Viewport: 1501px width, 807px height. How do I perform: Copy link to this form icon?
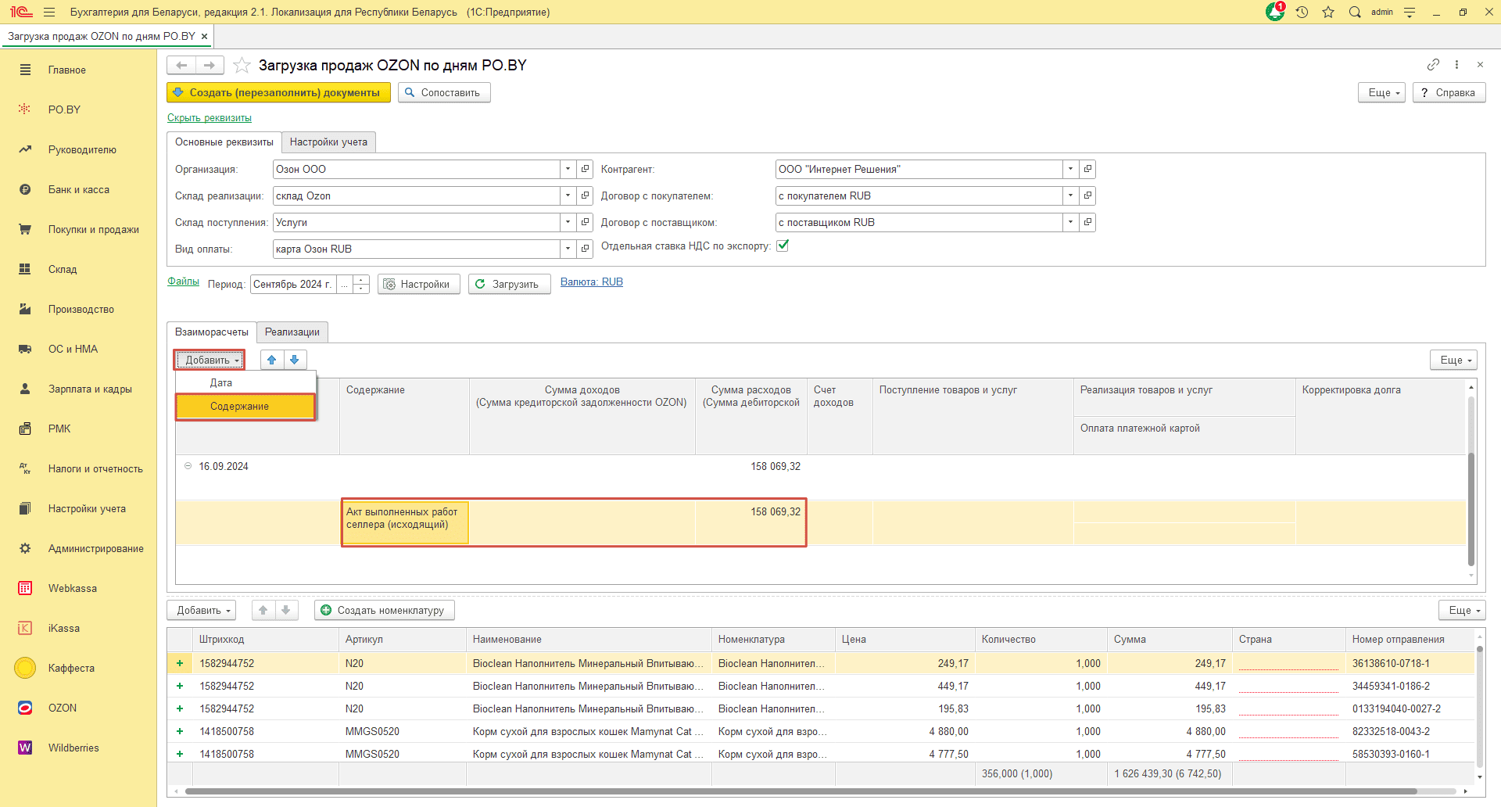pyautogui.click(x=1433, y=64)
